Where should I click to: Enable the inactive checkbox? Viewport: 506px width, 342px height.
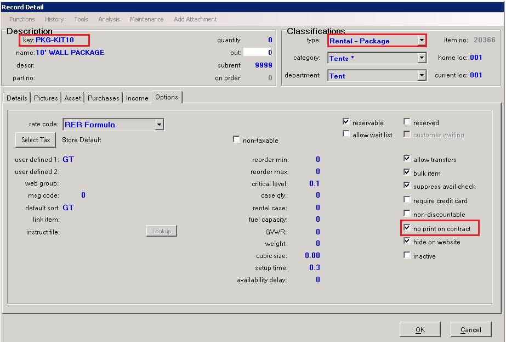click(x=407, y=255)
